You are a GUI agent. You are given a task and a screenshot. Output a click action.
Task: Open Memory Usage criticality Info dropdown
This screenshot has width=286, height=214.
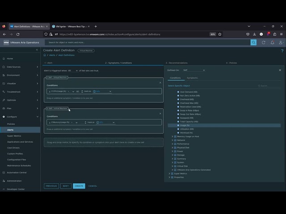pos(105,122)
